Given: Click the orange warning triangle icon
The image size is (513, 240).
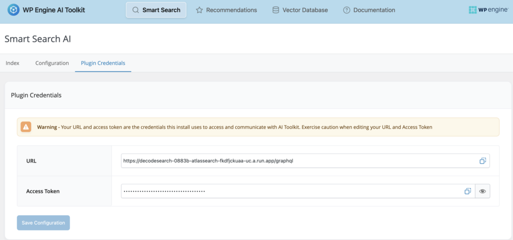Looking at the screenshot, I should pos(26,127).
